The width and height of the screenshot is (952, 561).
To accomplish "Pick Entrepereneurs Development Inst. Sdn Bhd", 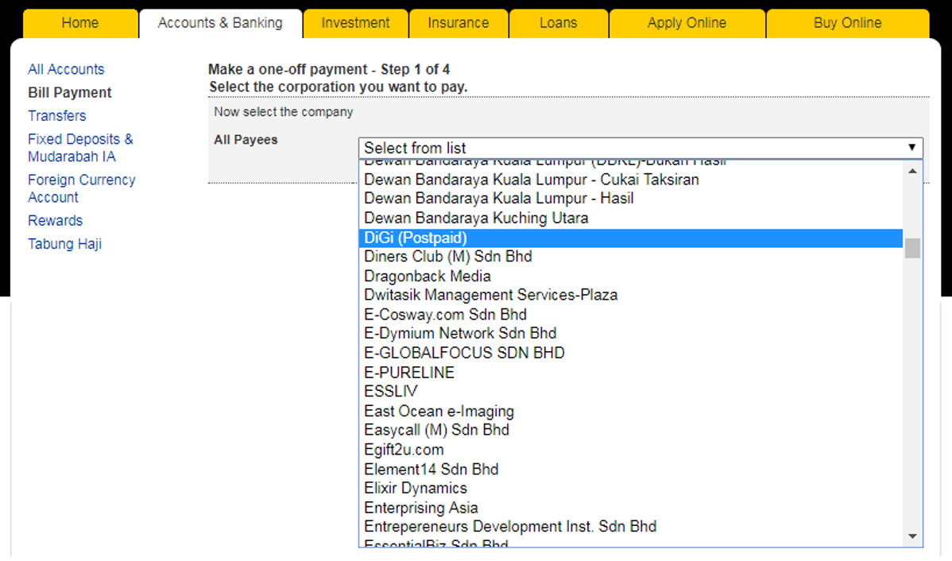I will click(x=631, y=526).
